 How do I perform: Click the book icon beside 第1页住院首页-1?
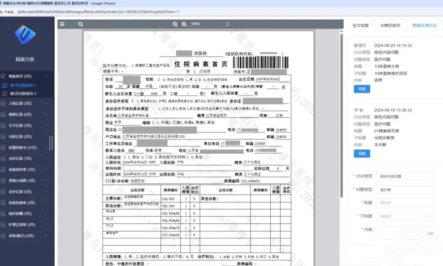pyautogui.click(x=5, y=85)
